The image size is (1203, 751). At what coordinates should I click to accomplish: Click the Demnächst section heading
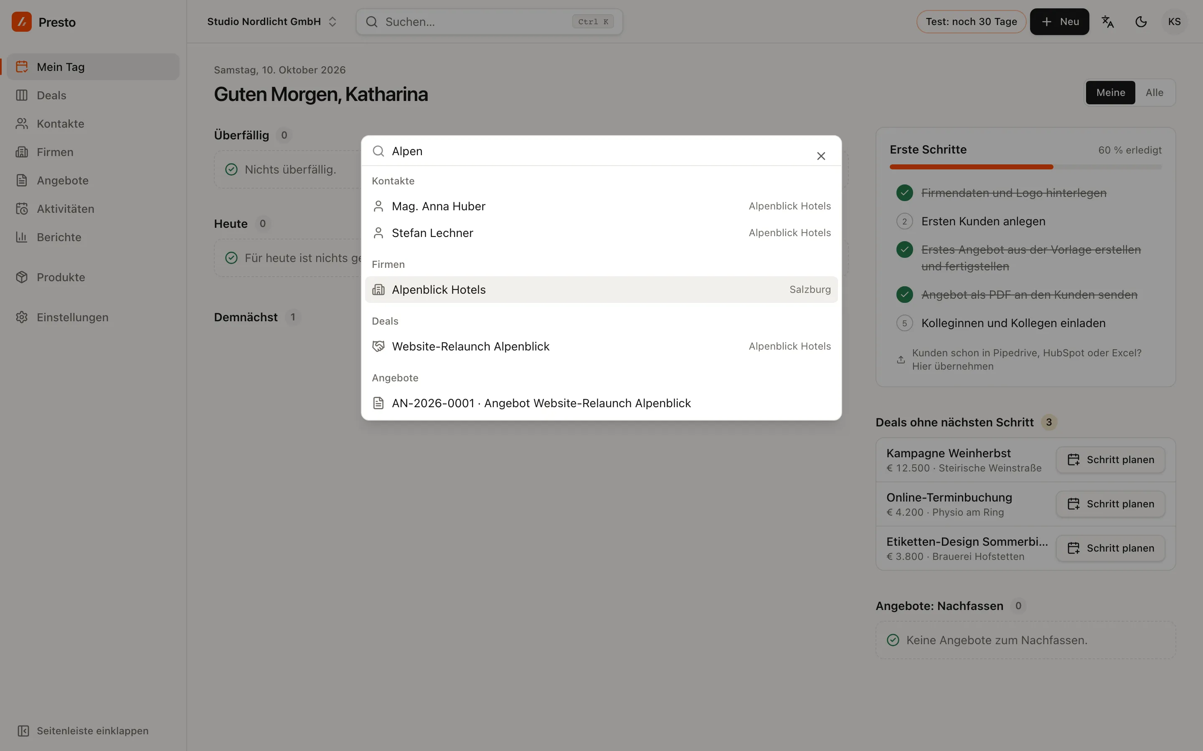click(x=246, y=317)
